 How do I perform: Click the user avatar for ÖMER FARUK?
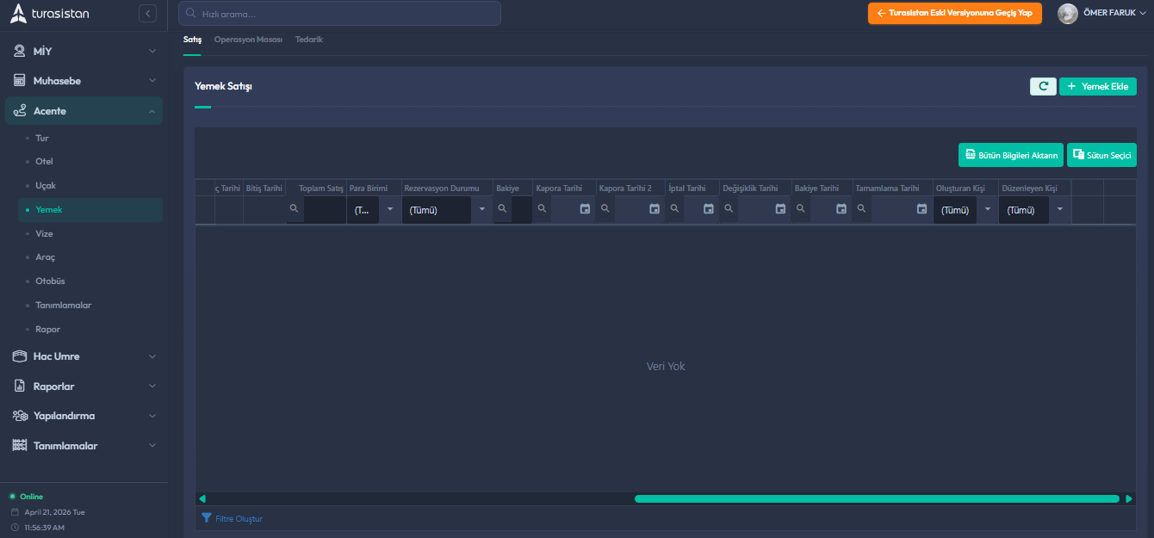(1067, 14)
